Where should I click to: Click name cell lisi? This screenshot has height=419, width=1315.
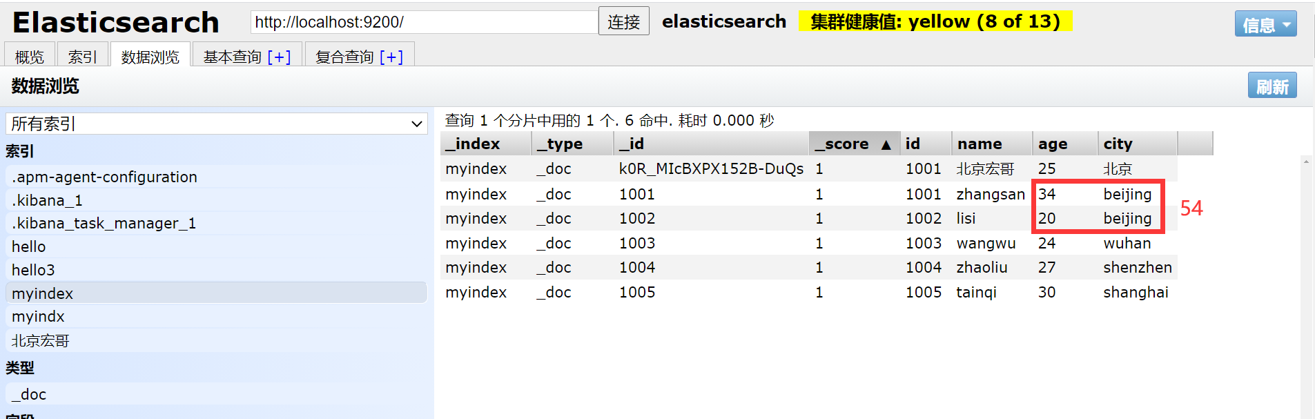(x=966, y=218)
